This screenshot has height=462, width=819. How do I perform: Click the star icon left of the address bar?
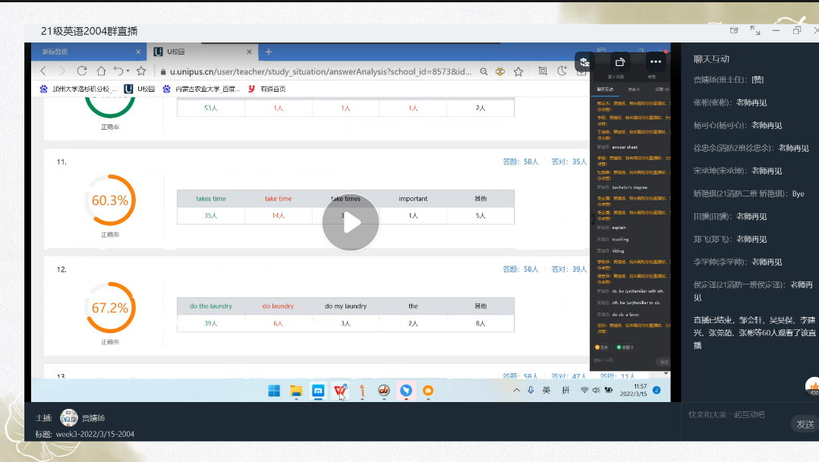pyautogui.click(x=141, y=71)
